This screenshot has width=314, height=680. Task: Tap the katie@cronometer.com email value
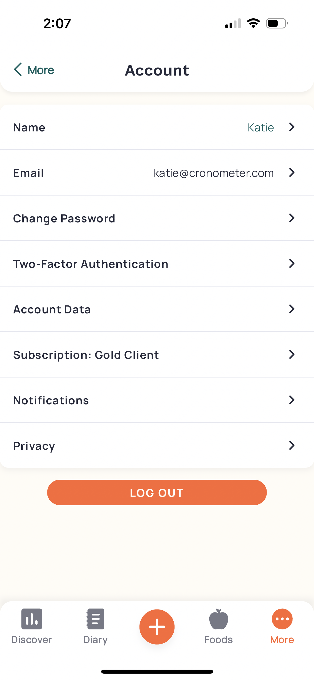[x=214, y=173]
